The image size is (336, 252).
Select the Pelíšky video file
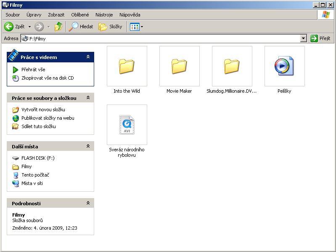click(x=284, y=67)
